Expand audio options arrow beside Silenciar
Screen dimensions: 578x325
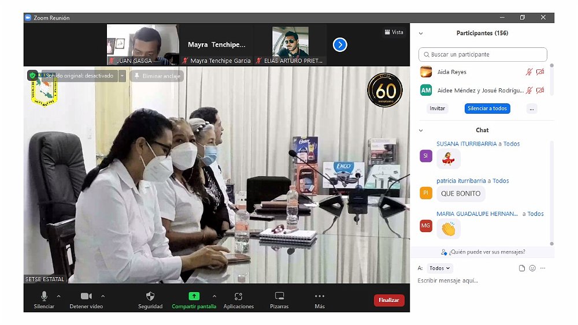coord(58,296)
